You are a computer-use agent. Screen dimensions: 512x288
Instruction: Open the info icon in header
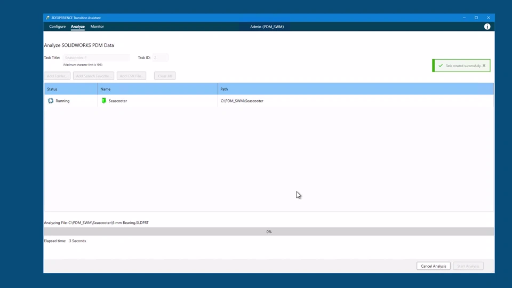(487, 27)
